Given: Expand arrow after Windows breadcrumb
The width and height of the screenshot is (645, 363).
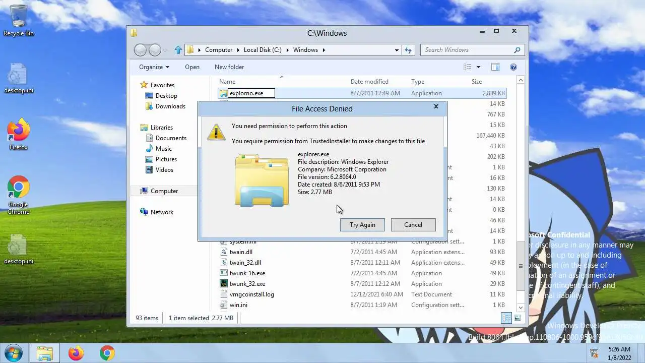Looking at the screenshot, I should coord(324,50).
